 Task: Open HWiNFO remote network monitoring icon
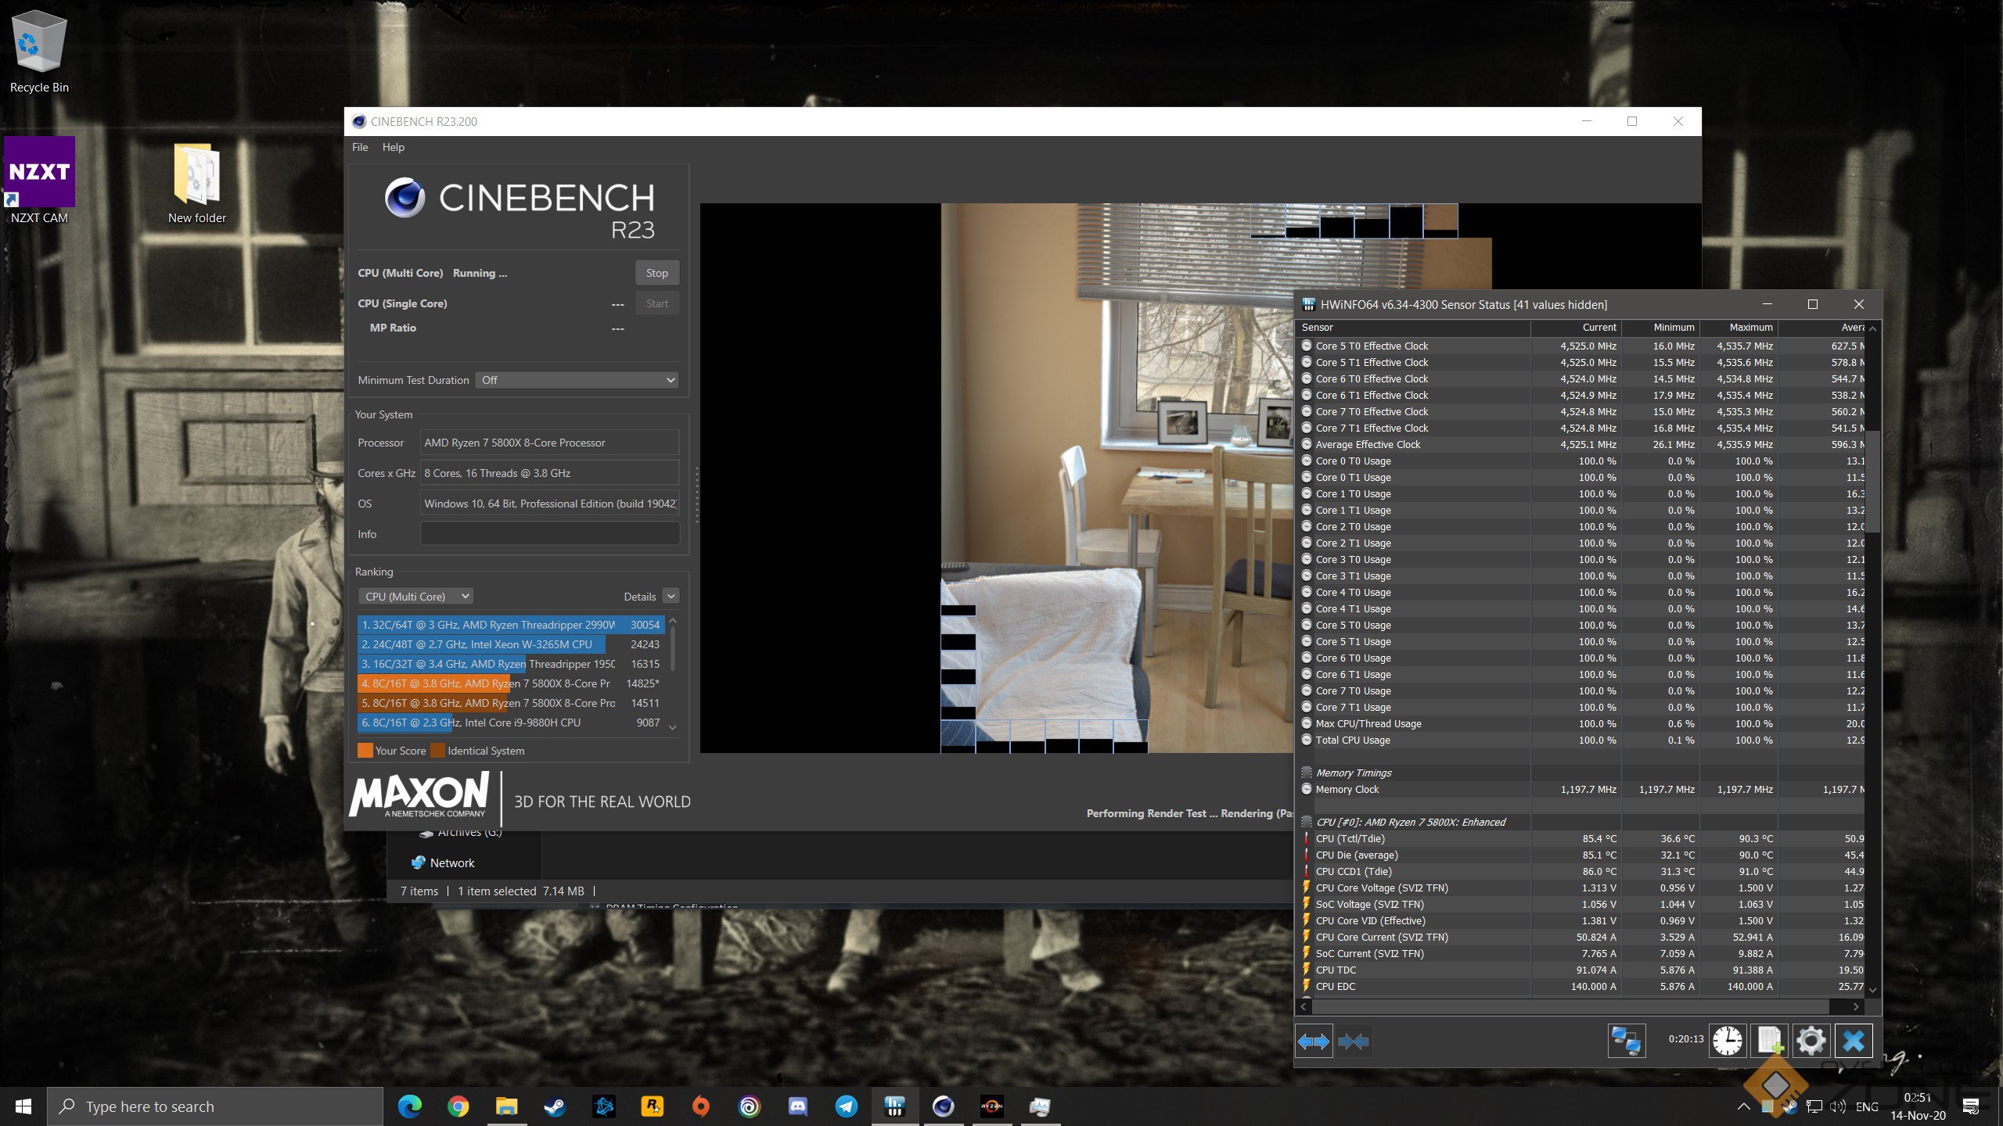(x=1626, y=1041)
